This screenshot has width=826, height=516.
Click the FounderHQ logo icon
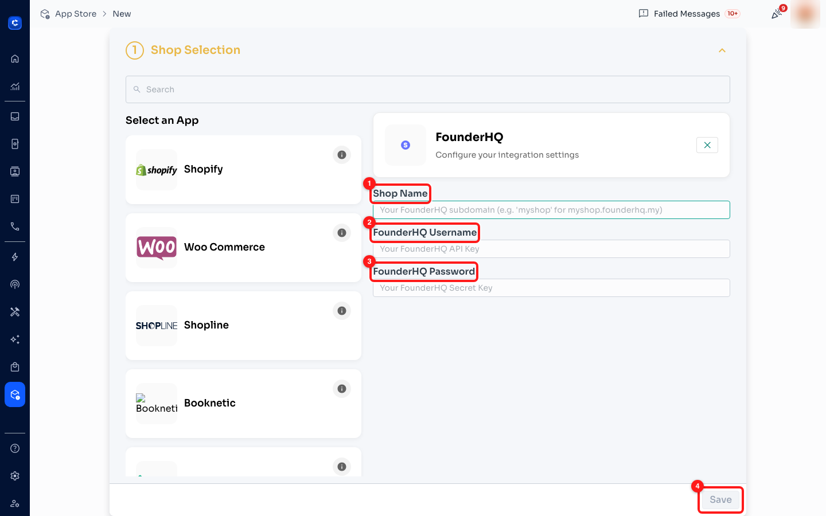click(406, 145)
